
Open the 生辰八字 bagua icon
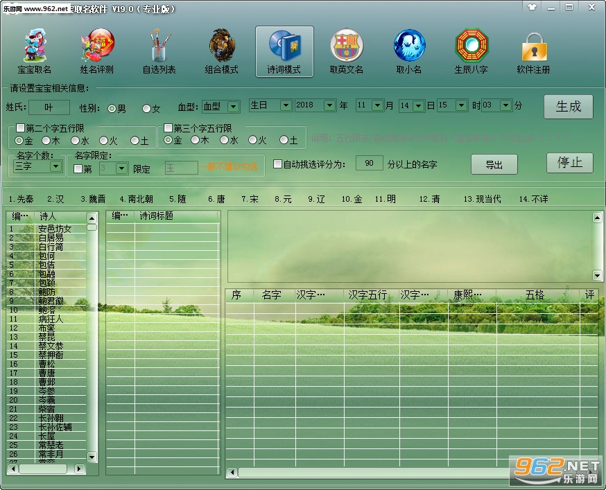click(471, 51)
